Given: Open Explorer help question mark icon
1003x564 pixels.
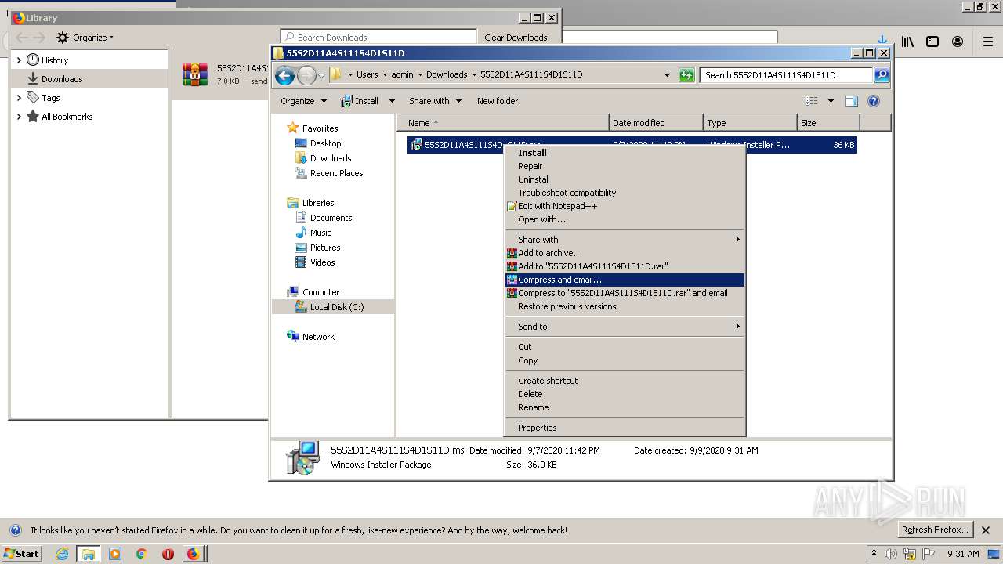Looking at the screenshot, I should point(874,101).
